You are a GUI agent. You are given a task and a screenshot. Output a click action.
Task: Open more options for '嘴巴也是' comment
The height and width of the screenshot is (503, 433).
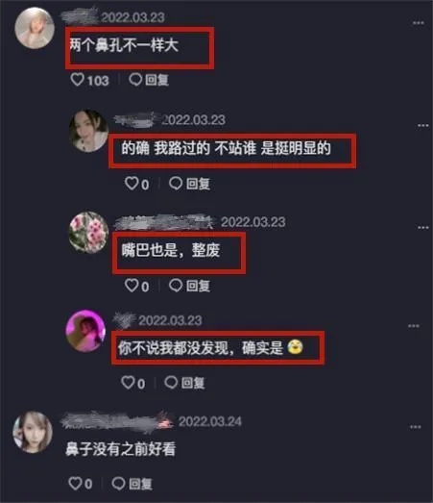click(x=422, y=227)
